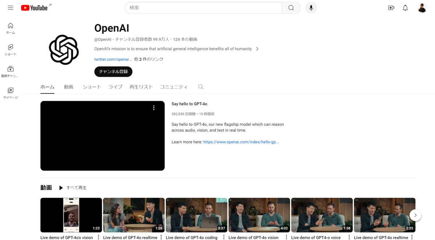435x240 pixels.
Task: Open the 1:23 phone-screen video thumbnail
Action: [71, 215]
